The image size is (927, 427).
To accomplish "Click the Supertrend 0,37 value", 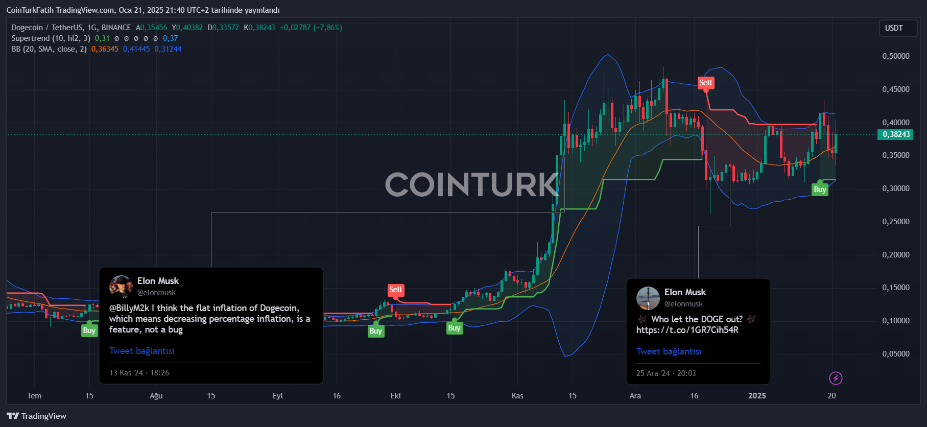I will click(171, 38).
